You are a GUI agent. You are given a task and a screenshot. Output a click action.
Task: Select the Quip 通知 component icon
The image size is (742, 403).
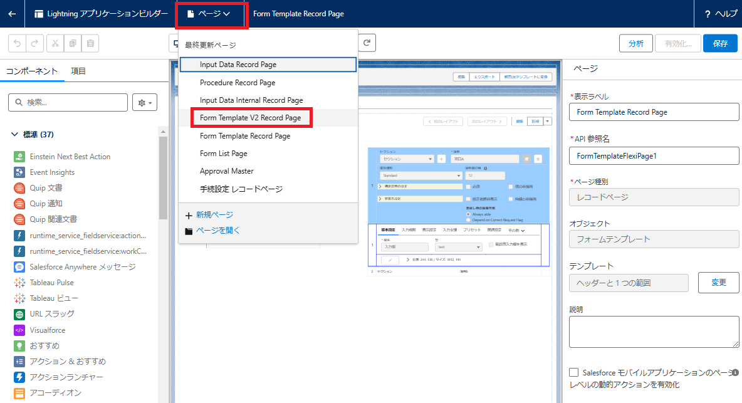[x=19, y=204]
